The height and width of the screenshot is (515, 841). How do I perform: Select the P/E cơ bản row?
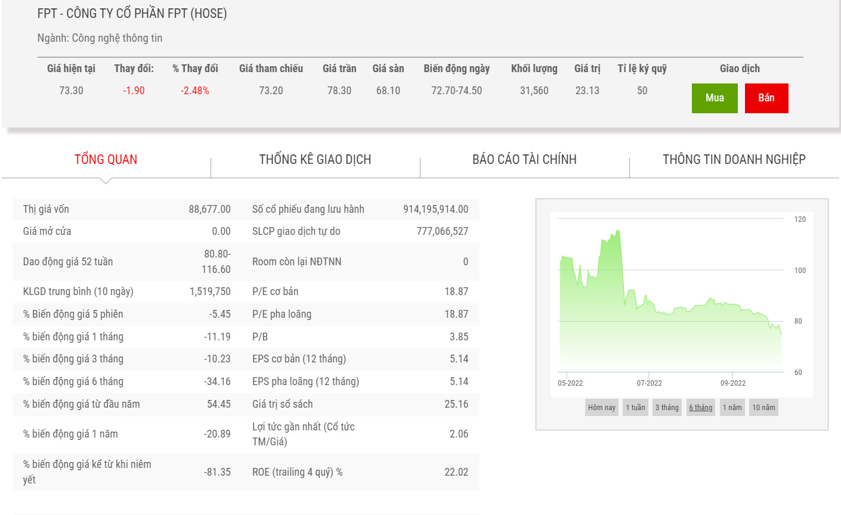[360, 291]
